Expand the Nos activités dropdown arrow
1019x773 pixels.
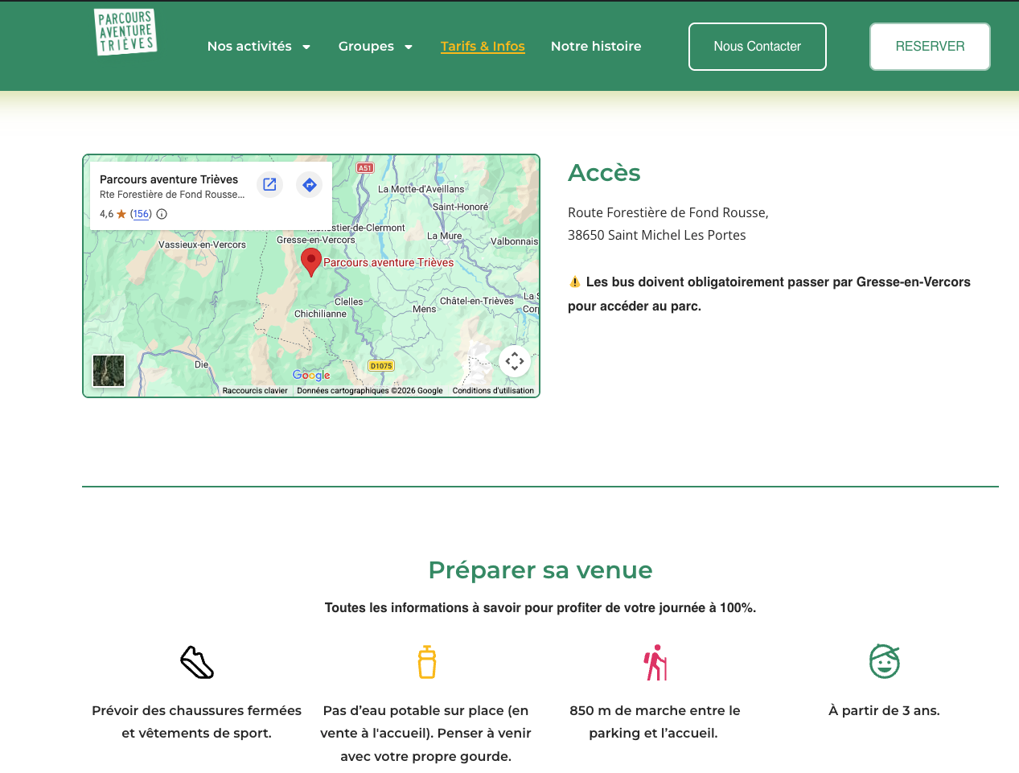306,47
